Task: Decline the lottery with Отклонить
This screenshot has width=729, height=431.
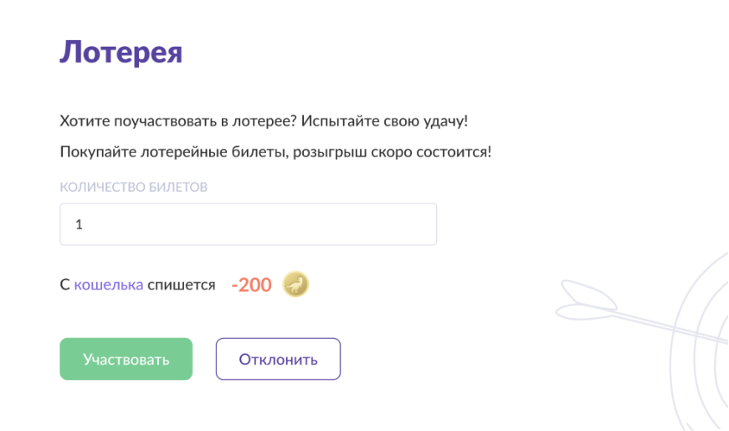Action: pos(278,359)
